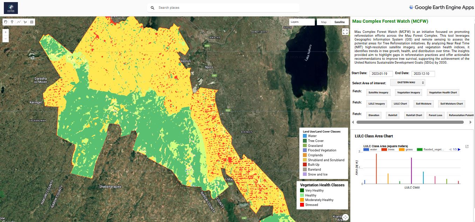Open the Layers dropdown on the map

click(x=302, y=22)
